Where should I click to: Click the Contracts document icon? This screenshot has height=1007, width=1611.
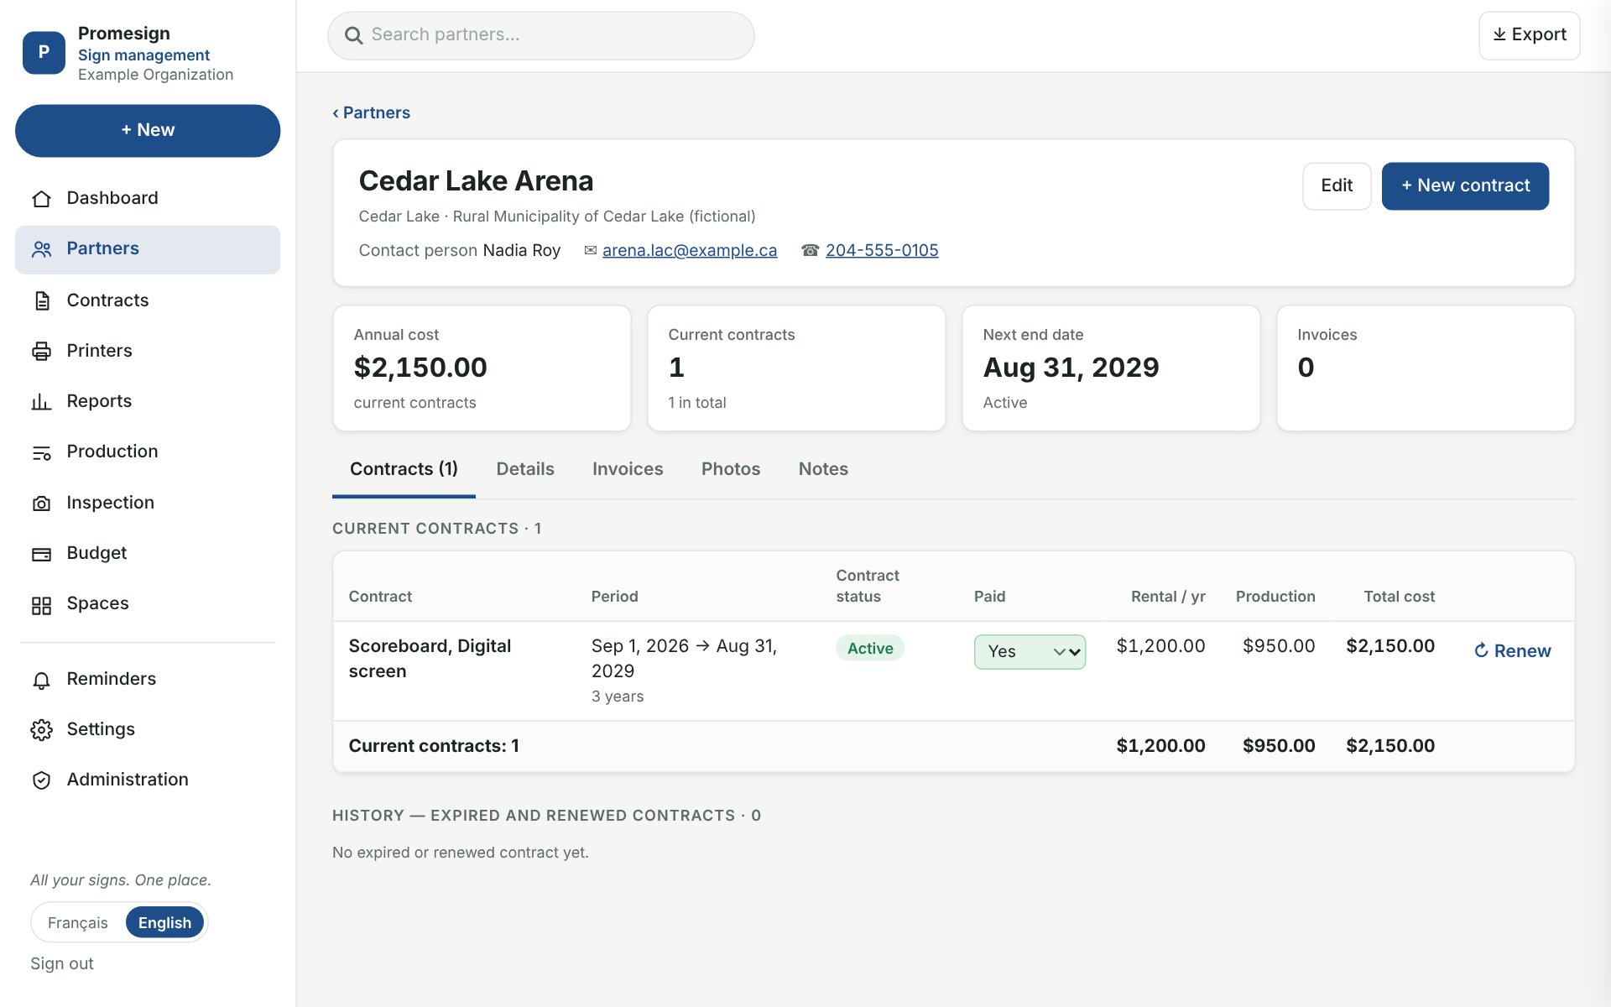41,300
